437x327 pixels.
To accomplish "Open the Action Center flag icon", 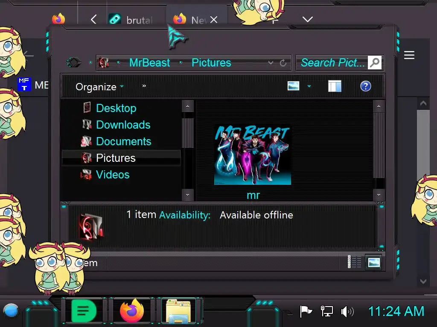I will pos(306,311).
